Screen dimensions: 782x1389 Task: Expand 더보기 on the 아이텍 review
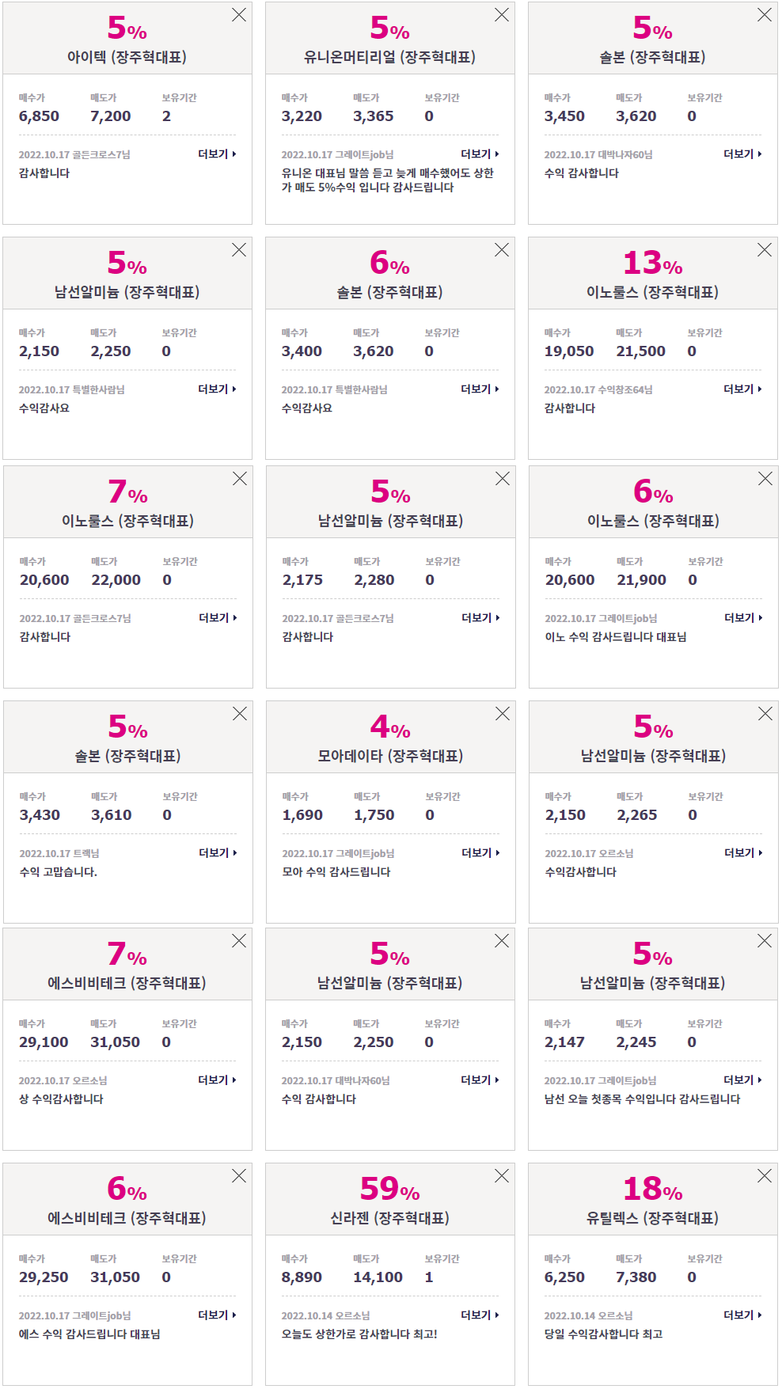[217, 154]
